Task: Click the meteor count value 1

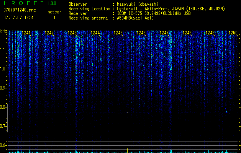Action: (x=54, y=18)
